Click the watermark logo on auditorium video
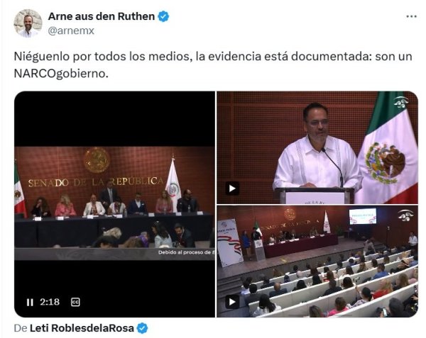This screenshot has width=426, height=338. click(405, 215)
